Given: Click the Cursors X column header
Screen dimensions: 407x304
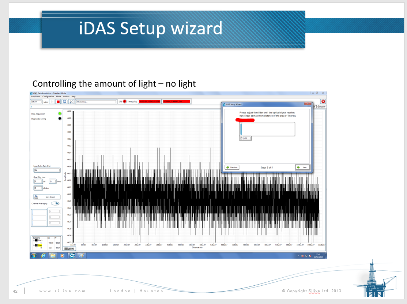Looking at the screenshot, I should 49,238.
